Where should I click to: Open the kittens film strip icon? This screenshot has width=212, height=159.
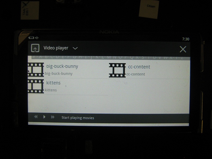pos(36,86)
